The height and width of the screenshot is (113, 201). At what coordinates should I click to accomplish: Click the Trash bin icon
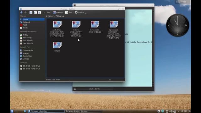tap(21, 28)
